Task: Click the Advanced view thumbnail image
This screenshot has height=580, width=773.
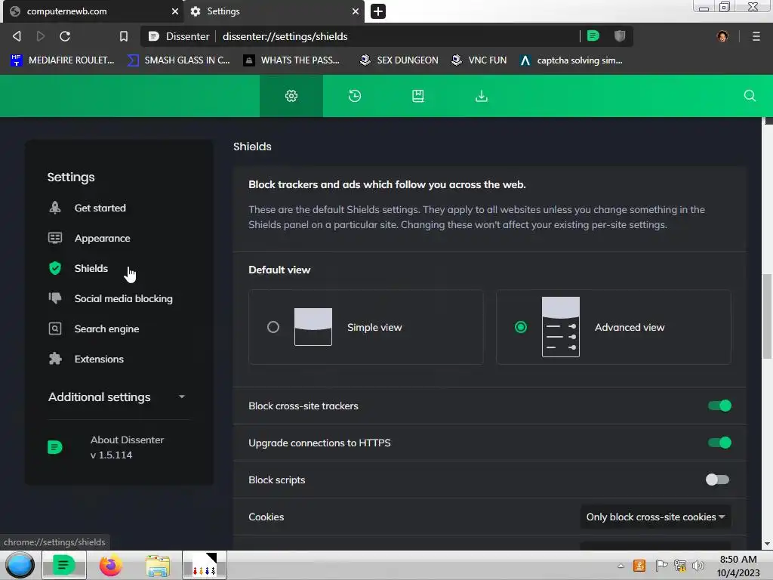Action: 561,327
